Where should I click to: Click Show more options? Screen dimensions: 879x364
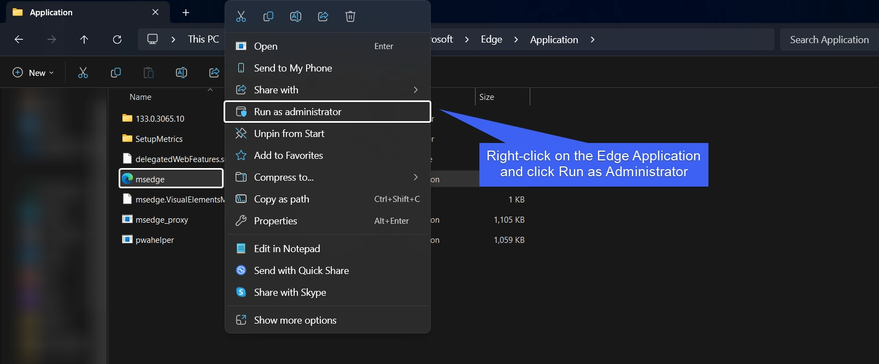327,320
